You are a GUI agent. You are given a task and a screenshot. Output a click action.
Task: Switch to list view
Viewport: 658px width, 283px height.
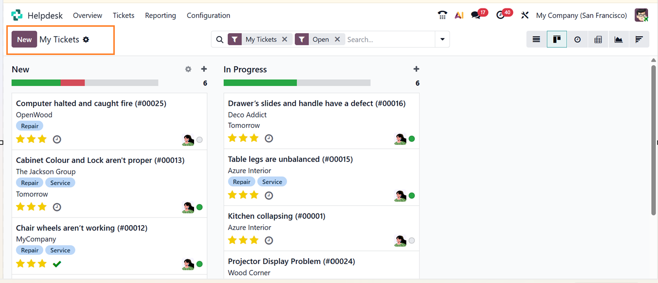pyautogui.click(x=536, y=39)
